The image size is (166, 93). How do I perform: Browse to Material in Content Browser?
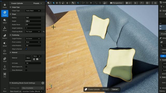(37, 59)
